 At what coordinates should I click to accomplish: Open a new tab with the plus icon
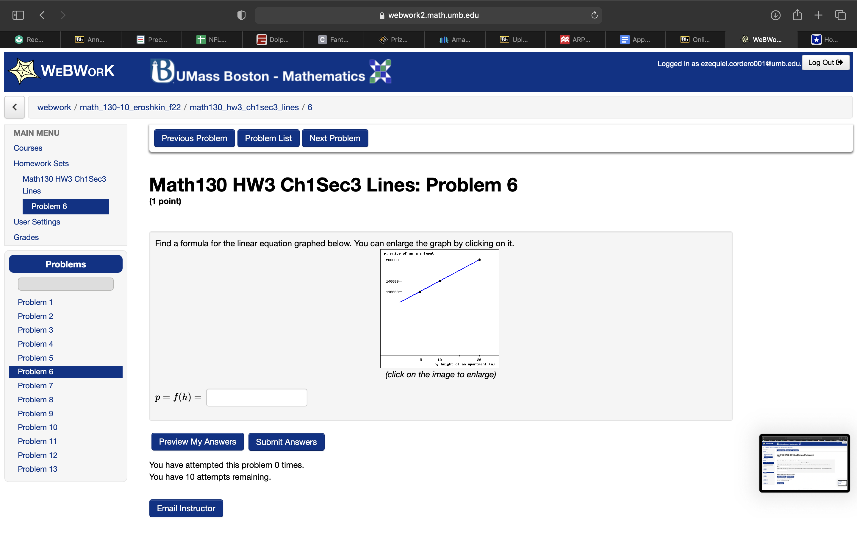pos(818,15)
